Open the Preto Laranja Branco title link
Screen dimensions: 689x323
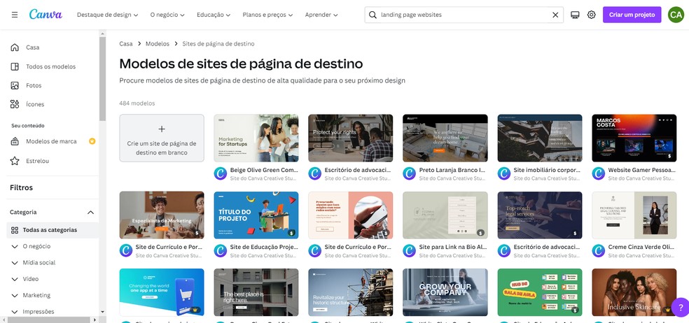[x=453, y=170]
